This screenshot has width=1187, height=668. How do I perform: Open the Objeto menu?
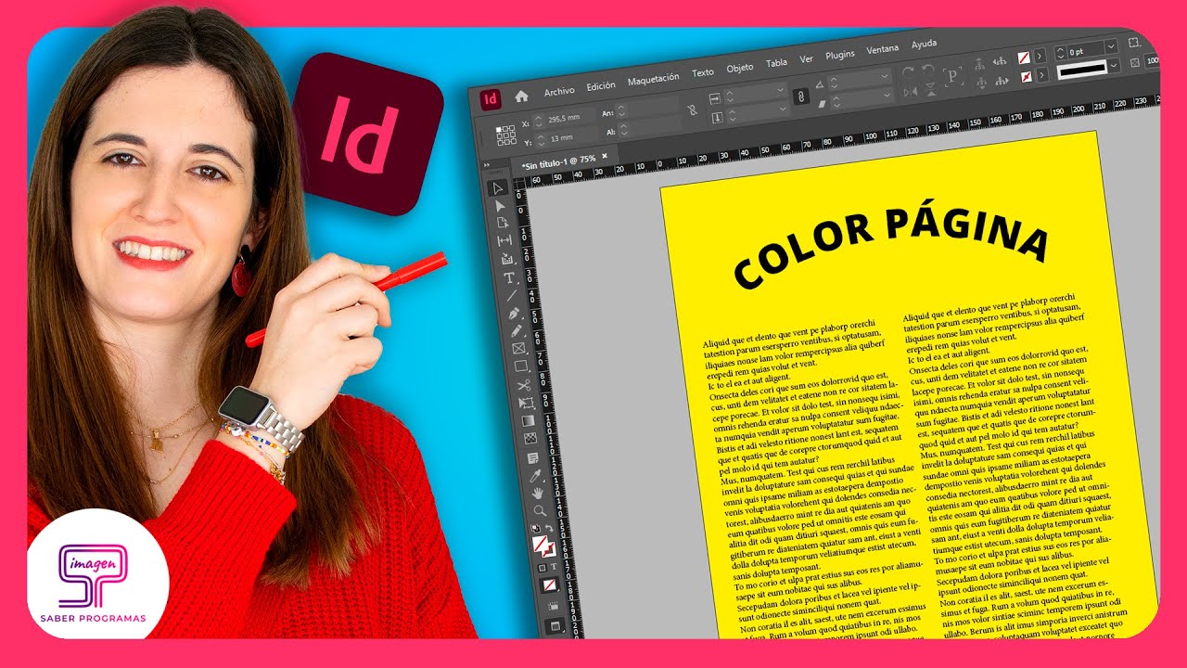click(740, 68)
